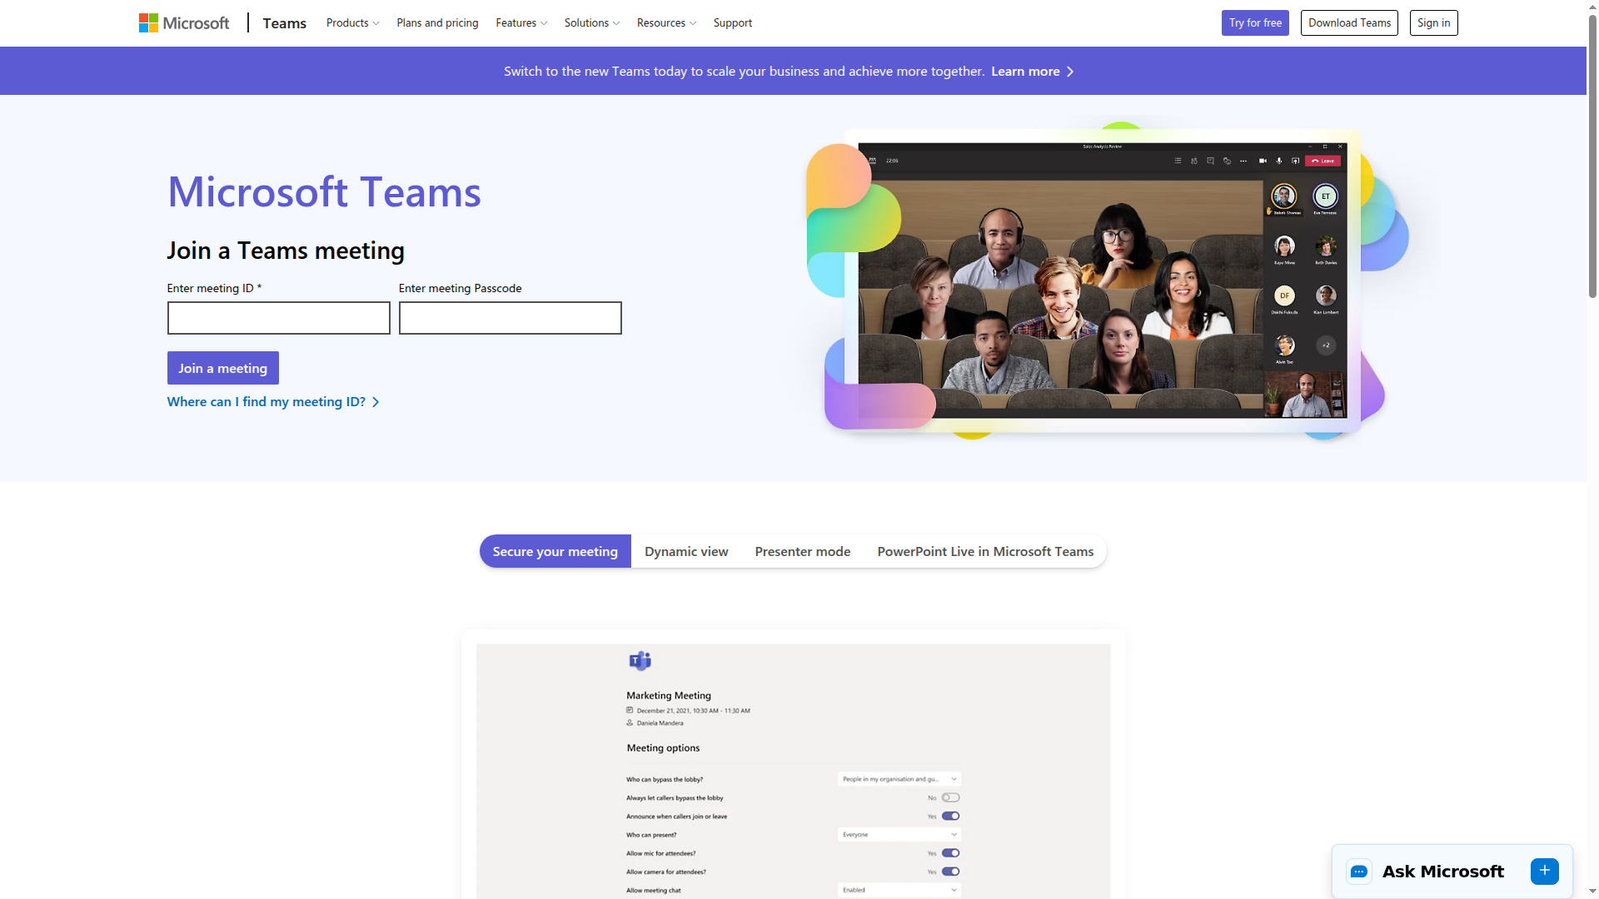Click the three-dots more icon in hero toolbar
Screen dimensions: 1599x899
click(1243, 161)
